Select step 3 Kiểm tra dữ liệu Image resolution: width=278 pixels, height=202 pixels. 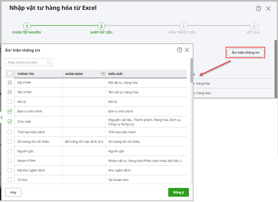(183, 26)
